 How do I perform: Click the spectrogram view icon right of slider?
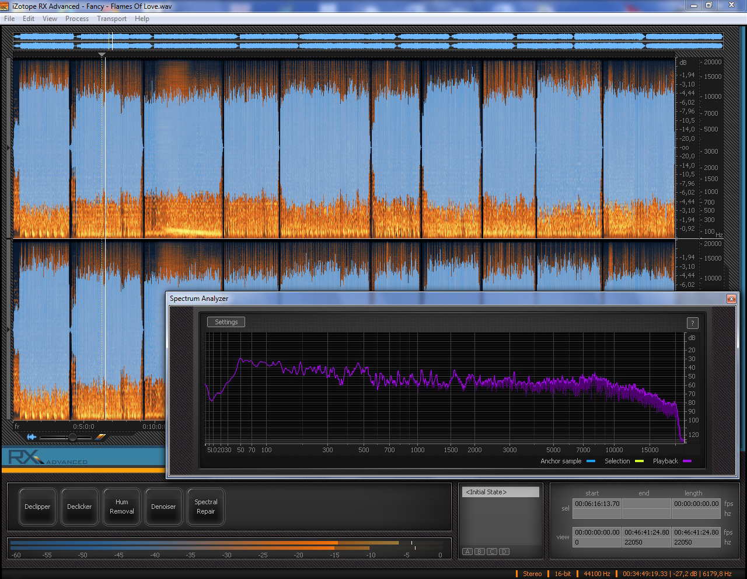(x=100, y=436)
